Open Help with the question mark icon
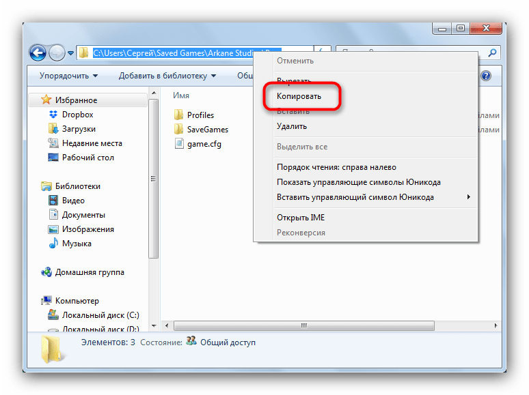The image size is (529, 395). 486,76
